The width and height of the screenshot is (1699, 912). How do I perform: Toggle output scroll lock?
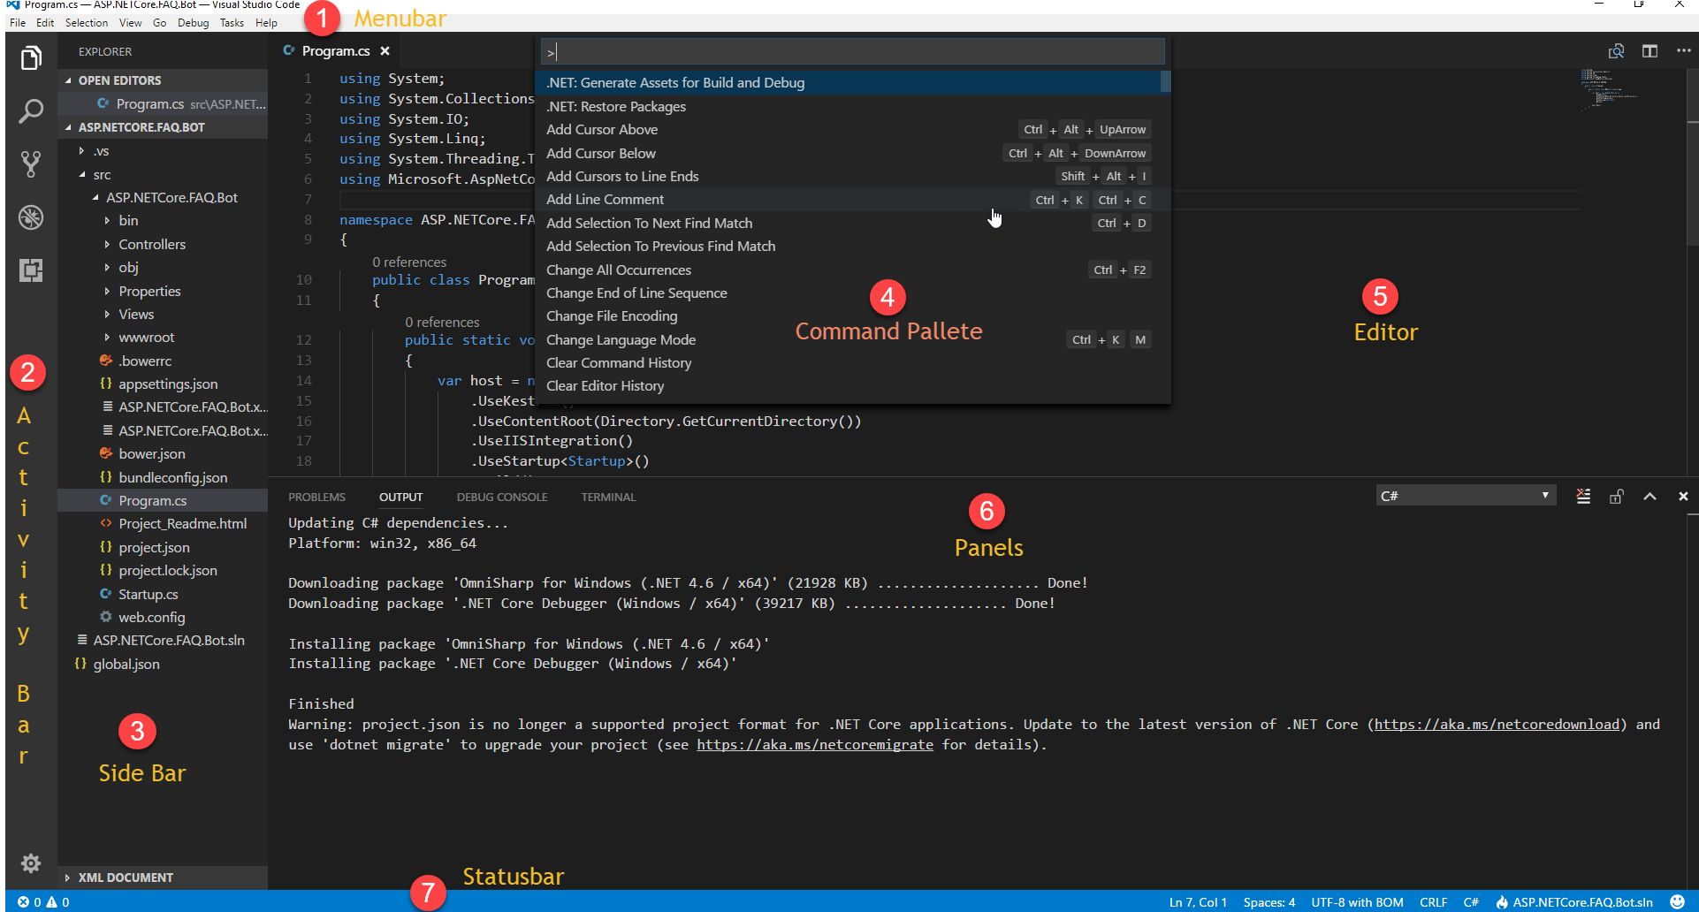1616,497
